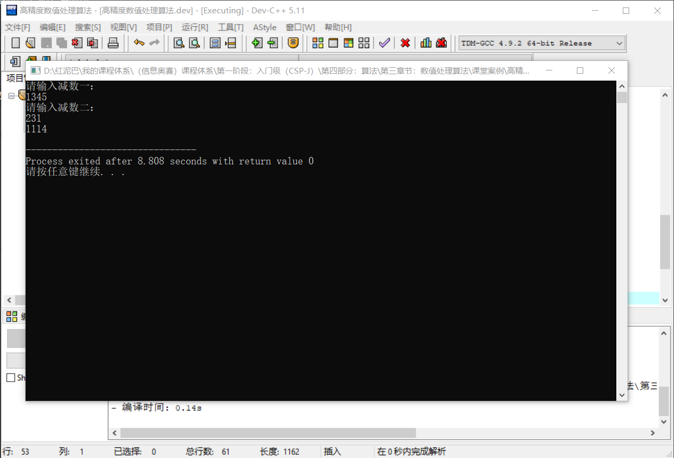Viewport: 674px width, 458px height.
Task: Click the Print toolbar icon
Action: tap(113, 43)
